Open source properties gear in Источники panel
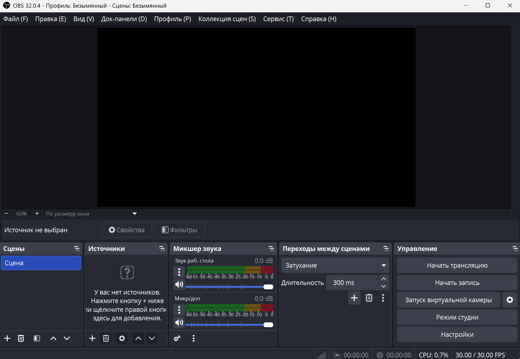The width and height of the screenshot is (520, 359). point(122,338)
